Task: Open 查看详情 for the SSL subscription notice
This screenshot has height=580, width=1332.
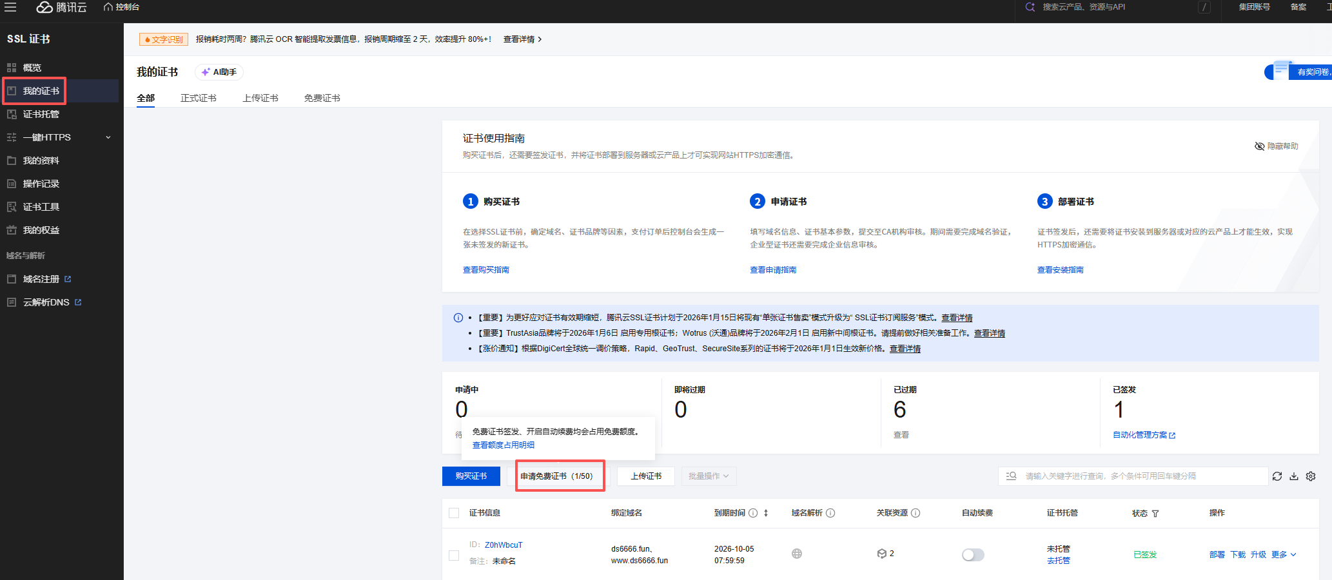Action: coord(957,318)
